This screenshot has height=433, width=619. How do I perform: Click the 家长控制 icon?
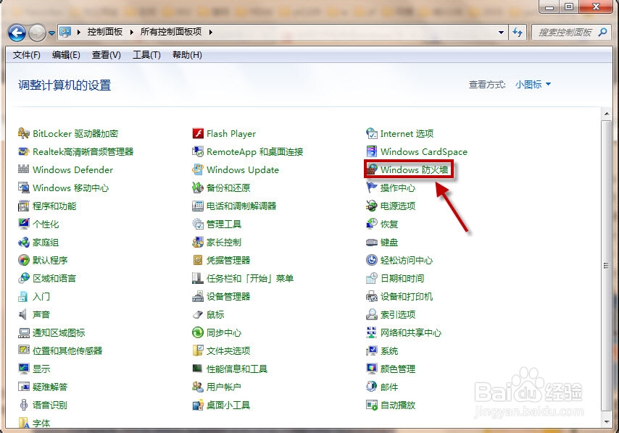click(x=198, y=242)
